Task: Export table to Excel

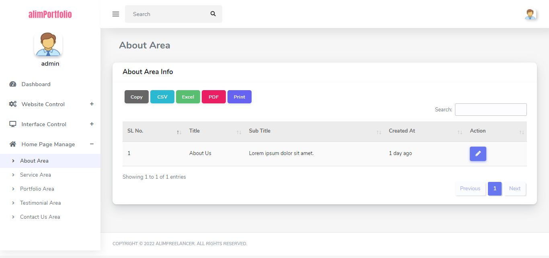Action: [x=188, y=97]
